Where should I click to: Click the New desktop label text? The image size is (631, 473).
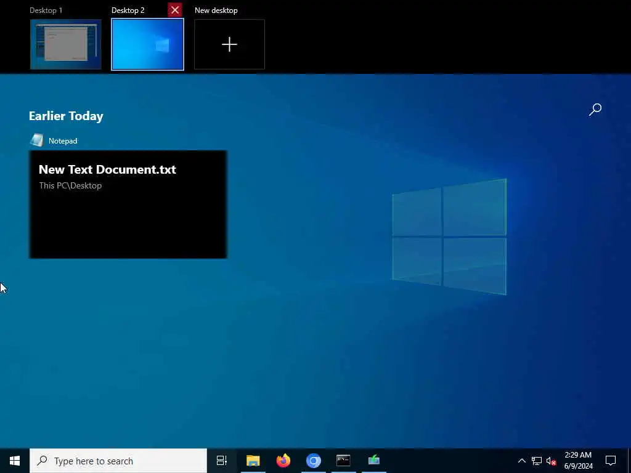click(216, 10)
